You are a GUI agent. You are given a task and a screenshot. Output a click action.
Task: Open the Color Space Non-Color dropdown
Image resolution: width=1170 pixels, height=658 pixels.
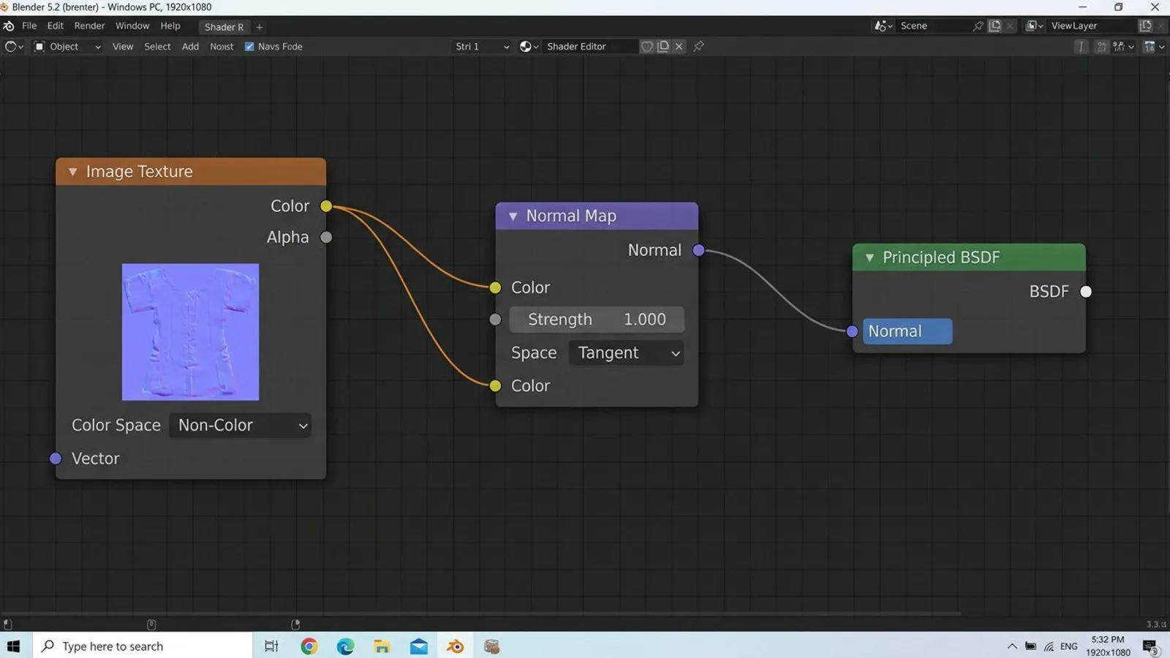tap(240, 426)
